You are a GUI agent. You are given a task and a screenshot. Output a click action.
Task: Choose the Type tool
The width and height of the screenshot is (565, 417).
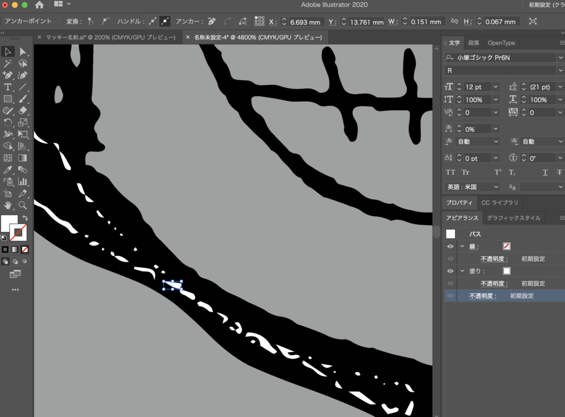click(8, 87)
